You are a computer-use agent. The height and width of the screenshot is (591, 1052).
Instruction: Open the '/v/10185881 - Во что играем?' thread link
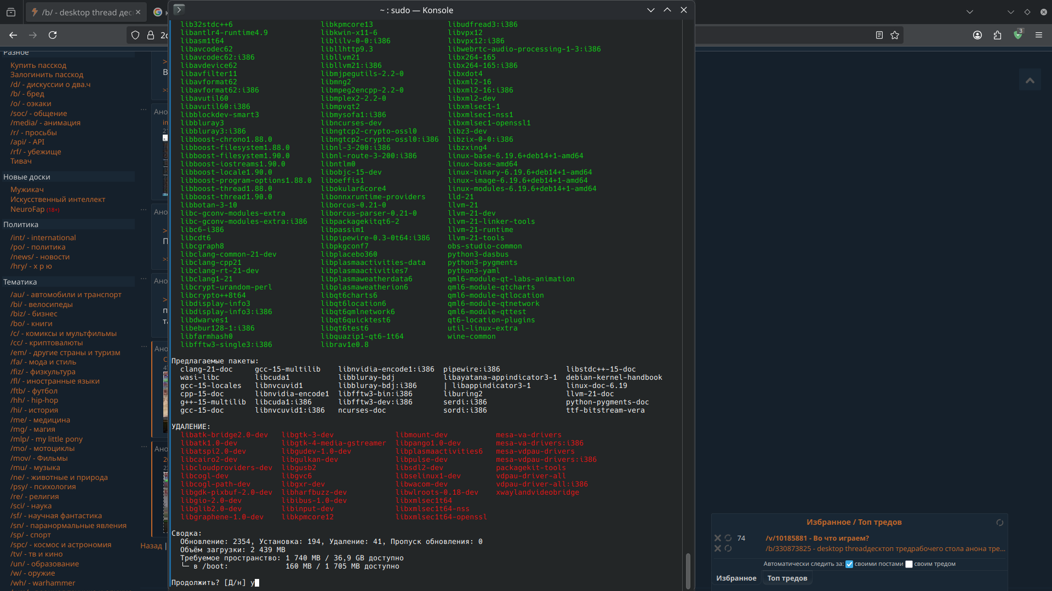(x=817, y=538)
